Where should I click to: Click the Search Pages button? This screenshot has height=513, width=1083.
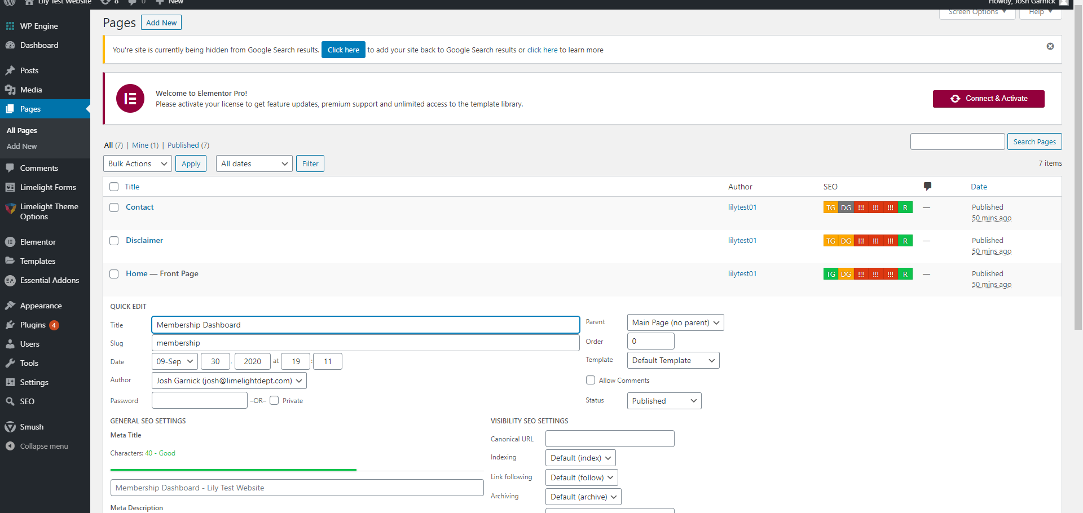[1034, 141]
